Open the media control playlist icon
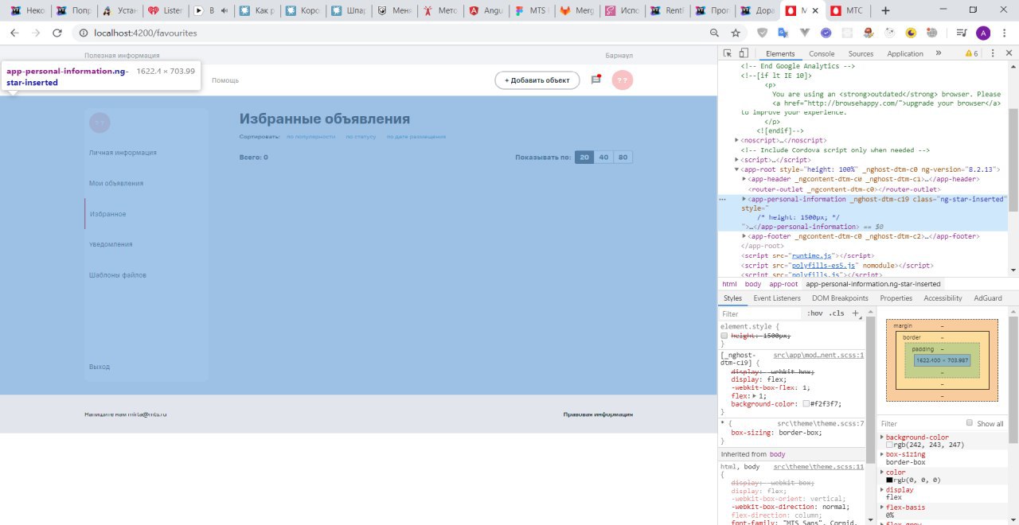This screenshot has height=525, width=1019. pos(961,33)
